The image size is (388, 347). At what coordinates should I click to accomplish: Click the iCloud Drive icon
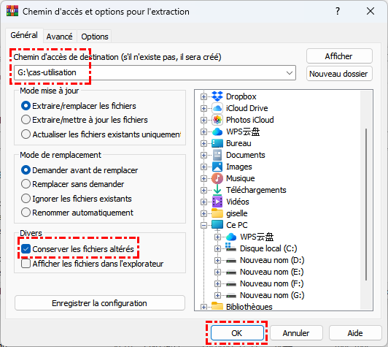click(x=217, y=108)
